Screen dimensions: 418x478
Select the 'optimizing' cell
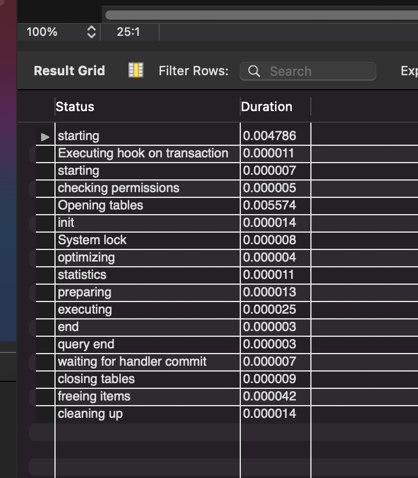148,258
